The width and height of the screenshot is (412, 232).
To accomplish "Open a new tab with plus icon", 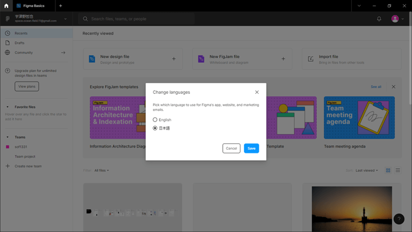I will point(60,6).
